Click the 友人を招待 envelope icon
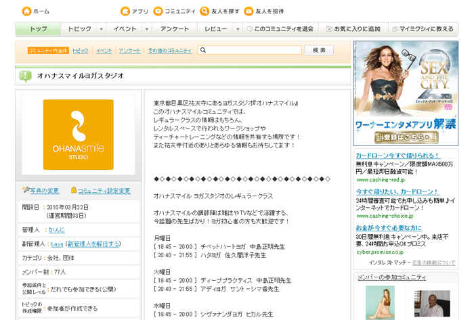The width and height of the screenshot is (474, 320). click(249, 12)
